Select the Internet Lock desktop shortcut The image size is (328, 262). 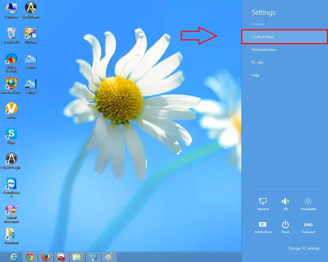(11, 85)
